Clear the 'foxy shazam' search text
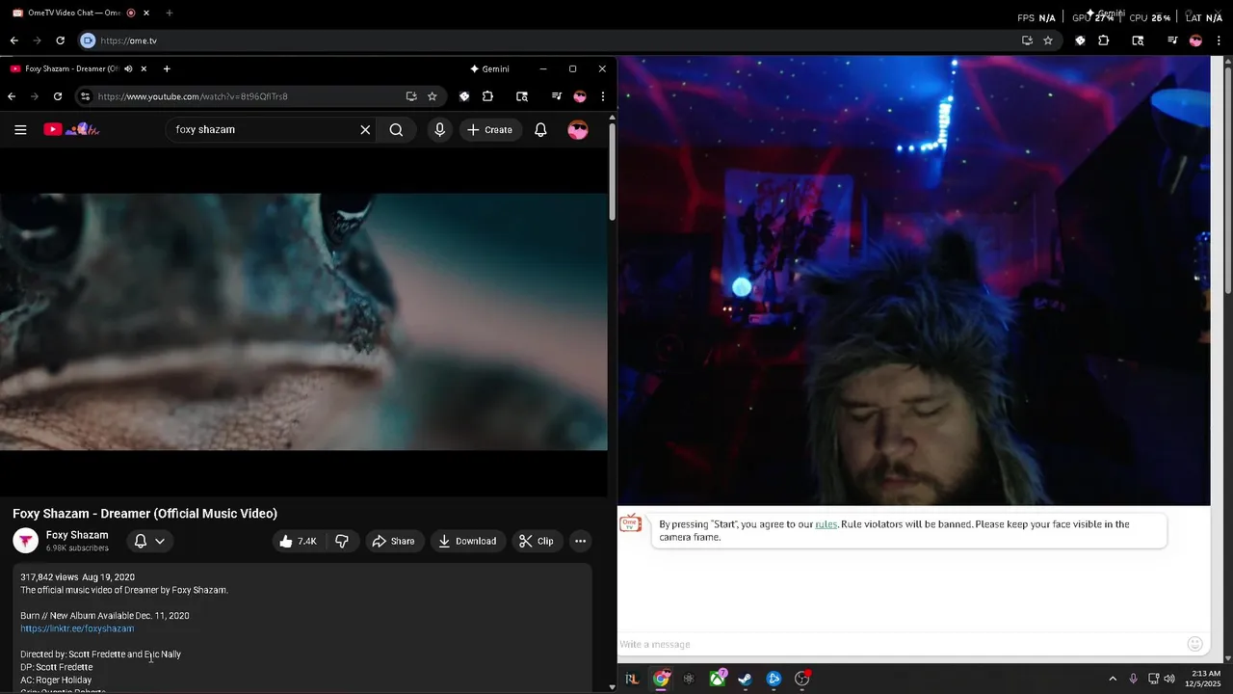The height and width of the screenshot is (694, 1233). coord(365,130)
